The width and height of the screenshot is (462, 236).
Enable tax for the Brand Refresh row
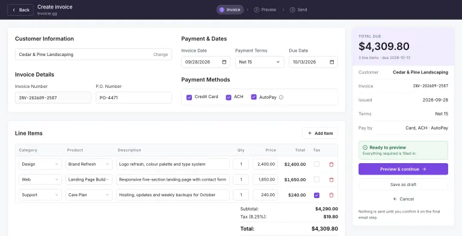point(317,164)
